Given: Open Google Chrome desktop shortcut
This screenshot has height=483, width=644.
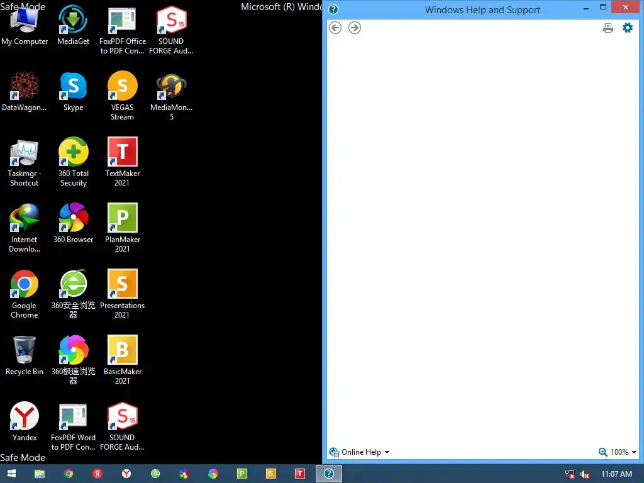Looking at the screenshot, I should [25, 294].
